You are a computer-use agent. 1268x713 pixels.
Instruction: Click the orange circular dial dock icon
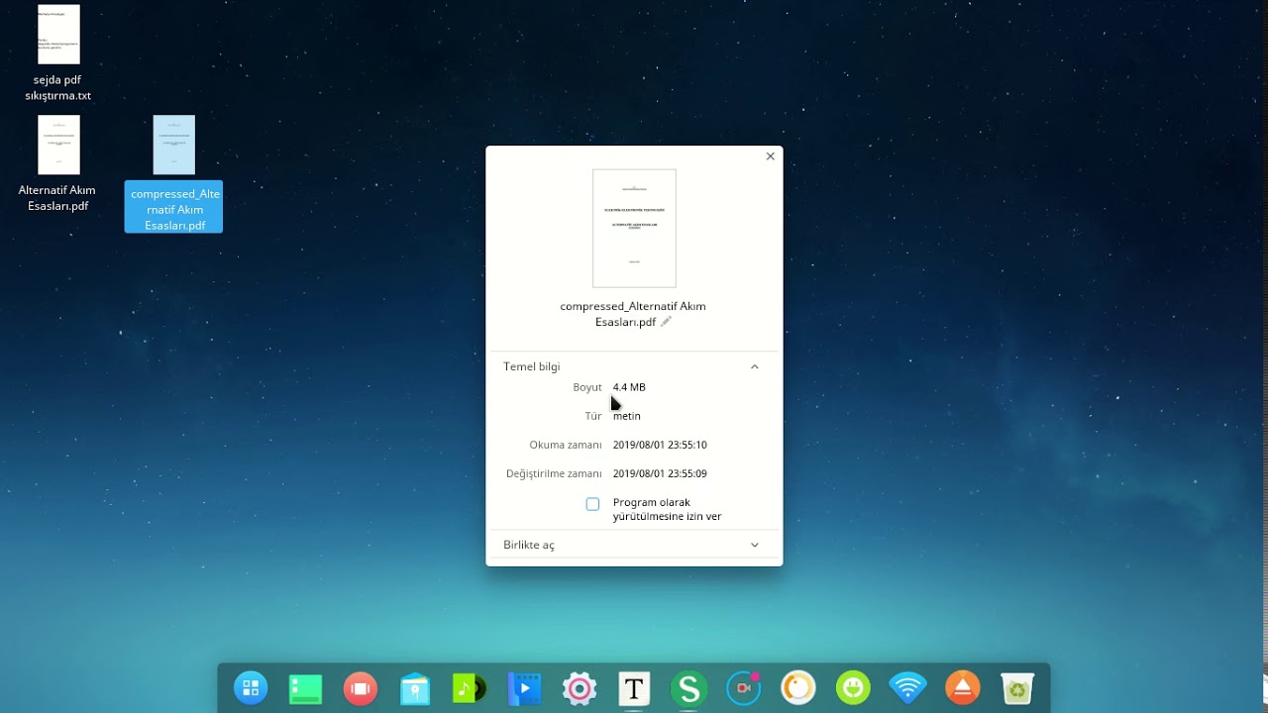tap(797, 687)
